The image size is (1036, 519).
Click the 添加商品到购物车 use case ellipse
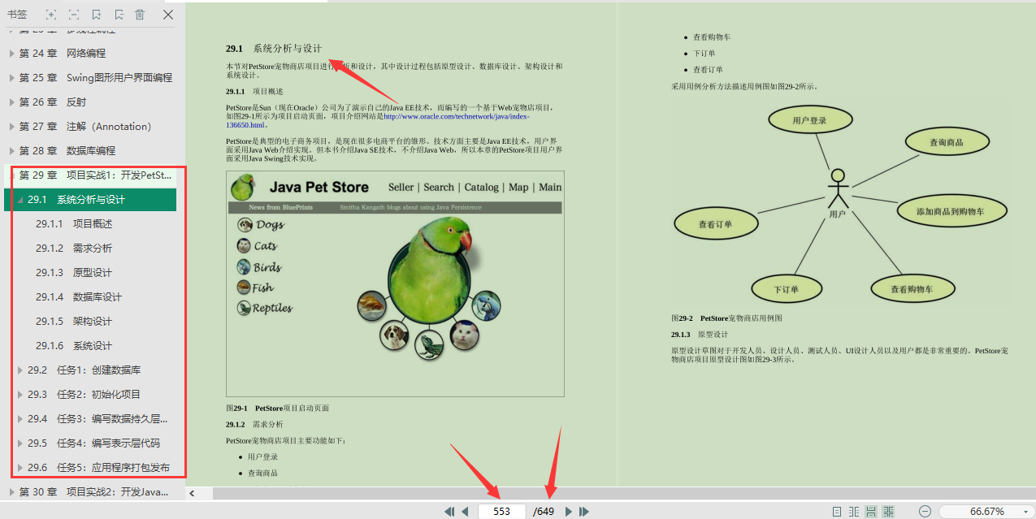[x=951, y=211]
